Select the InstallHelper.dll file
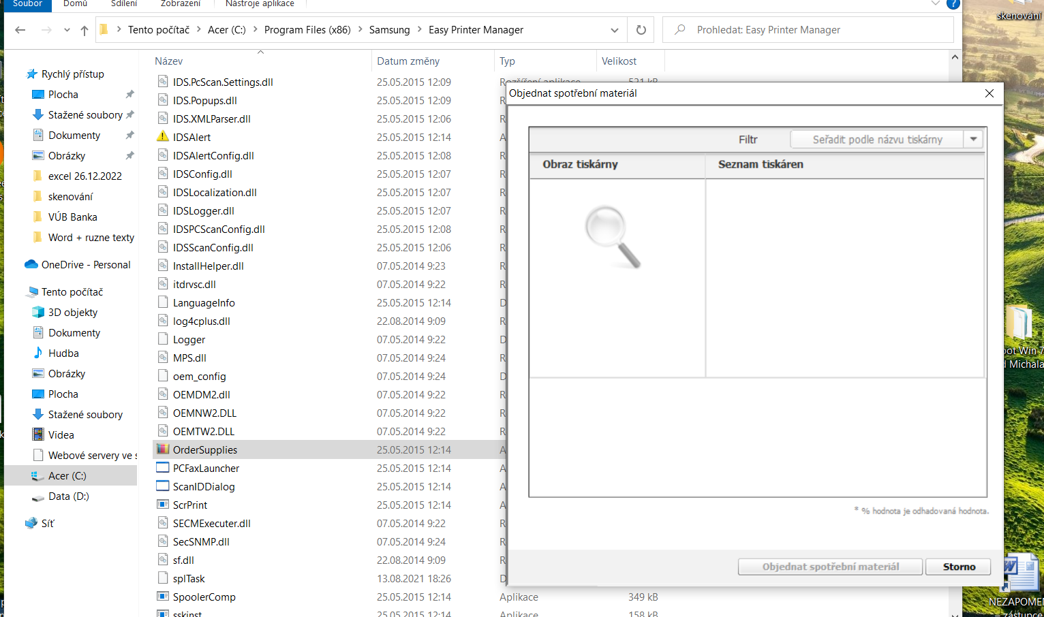 tap(208, 266)
